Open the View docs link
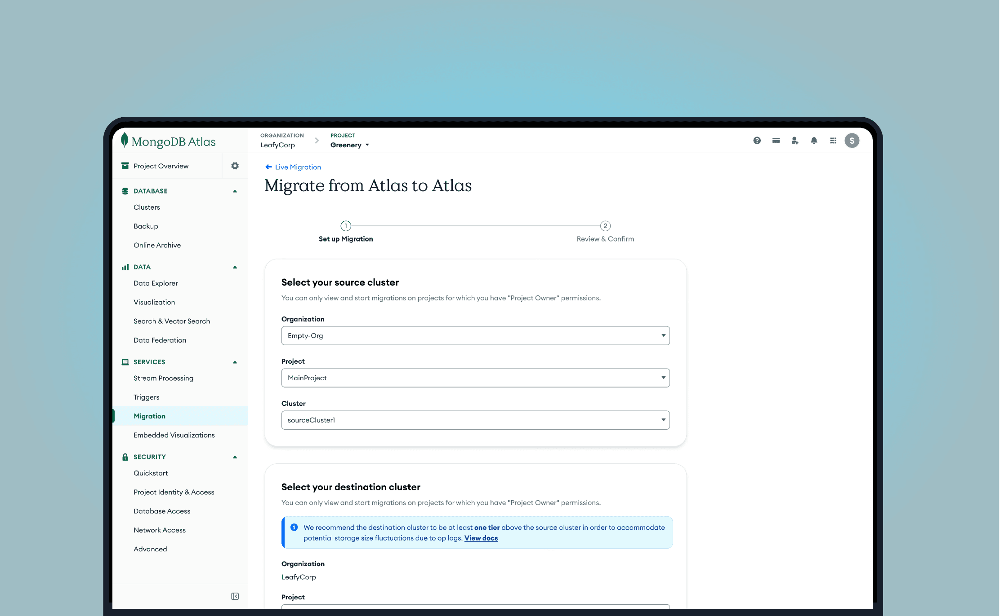Image resolution: width=1000 pixels, height=616 pixels. [481, 538]
